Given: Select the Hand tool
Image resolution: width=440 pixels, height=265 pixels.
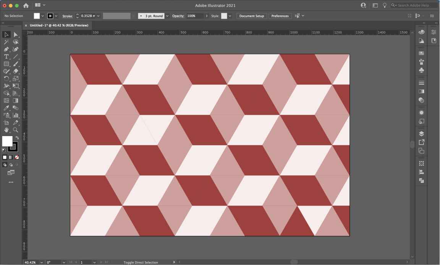Looking at the screenshot, I should [6, 130].
